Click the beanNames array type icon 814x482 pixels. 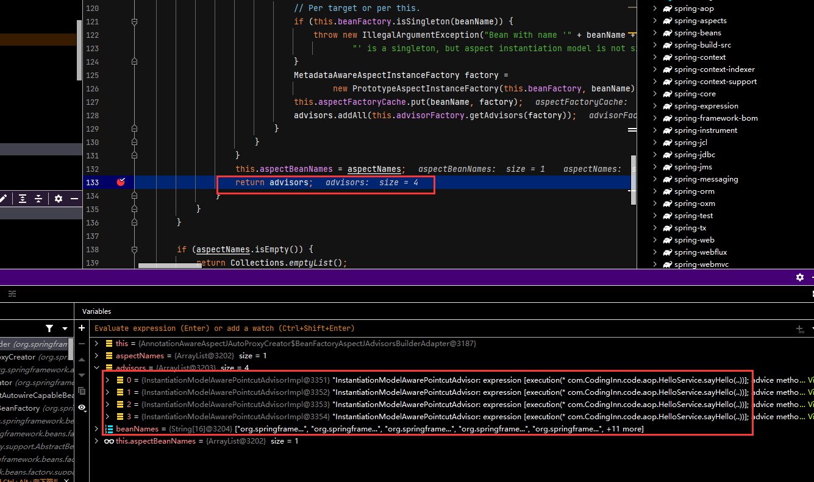click(x=109, y=429)
